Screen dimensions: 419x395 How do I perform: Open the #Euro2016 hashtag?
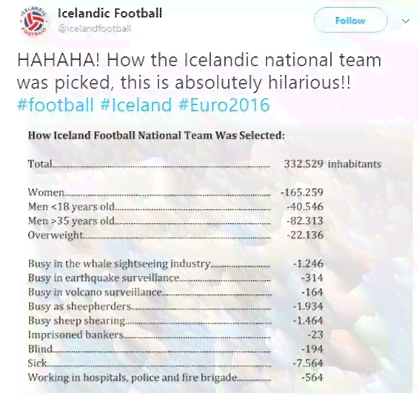point(224,104)
